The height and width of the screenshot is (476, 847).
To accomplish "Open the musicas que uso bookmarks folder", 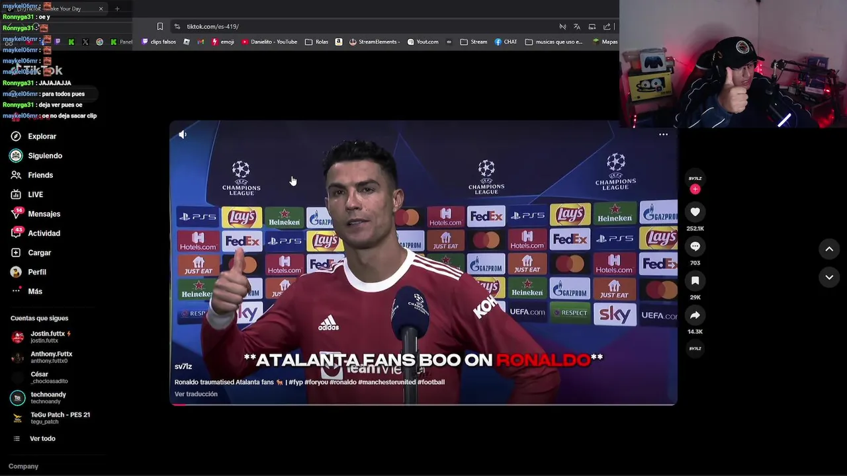I will pos(554,42).
